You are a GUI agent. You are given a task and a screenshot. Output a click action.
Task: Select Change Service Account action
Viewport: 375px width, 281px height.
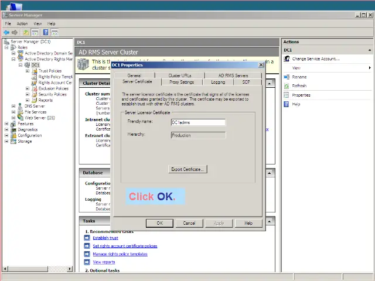(x=315, y=59)
